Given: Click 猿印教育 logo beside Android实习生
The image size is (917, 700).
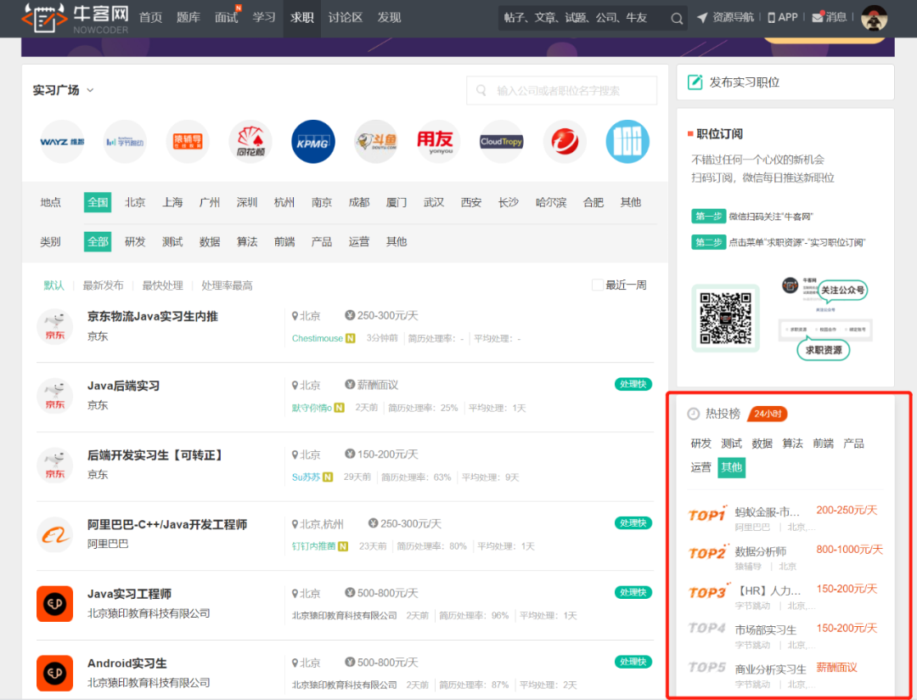Looking at the screenshot, I should point(55,673).
